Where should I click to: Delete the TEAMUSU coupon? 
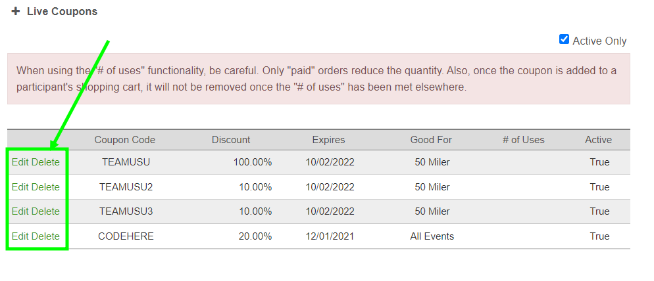[x=45, y=162]
